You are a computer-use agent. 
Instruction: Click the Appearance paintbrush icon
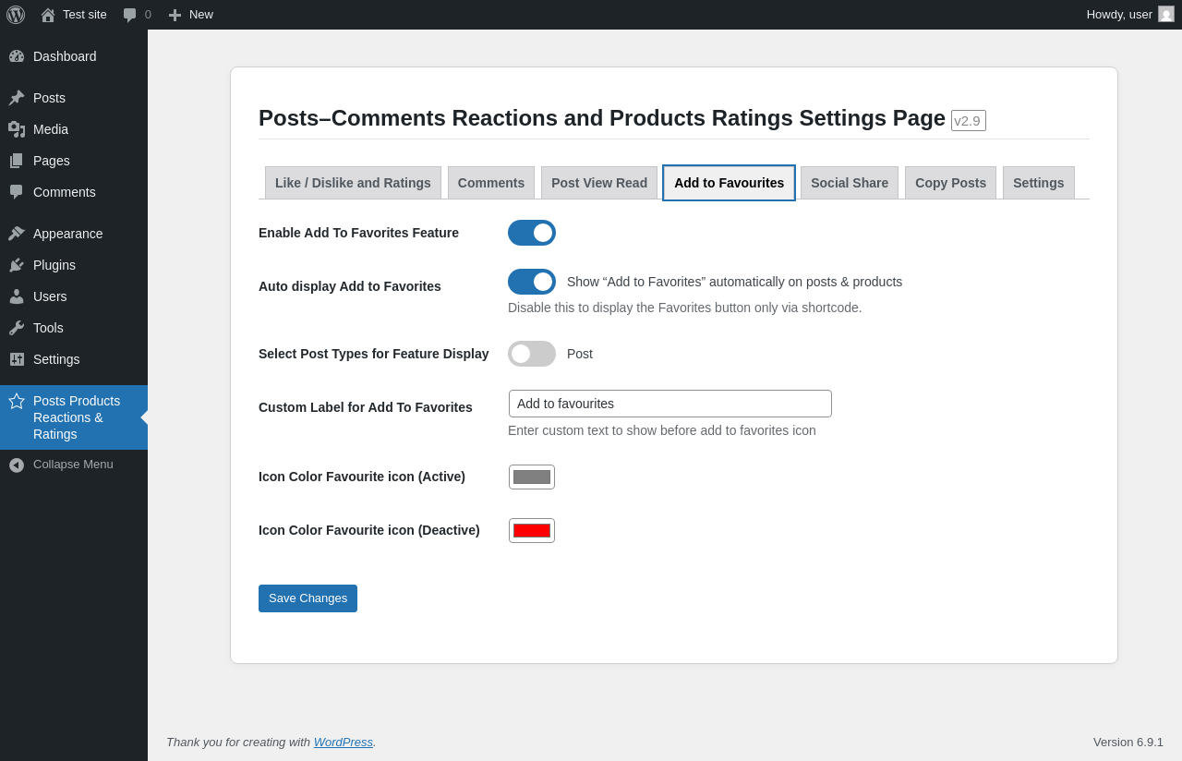click(x=17, y=234)
